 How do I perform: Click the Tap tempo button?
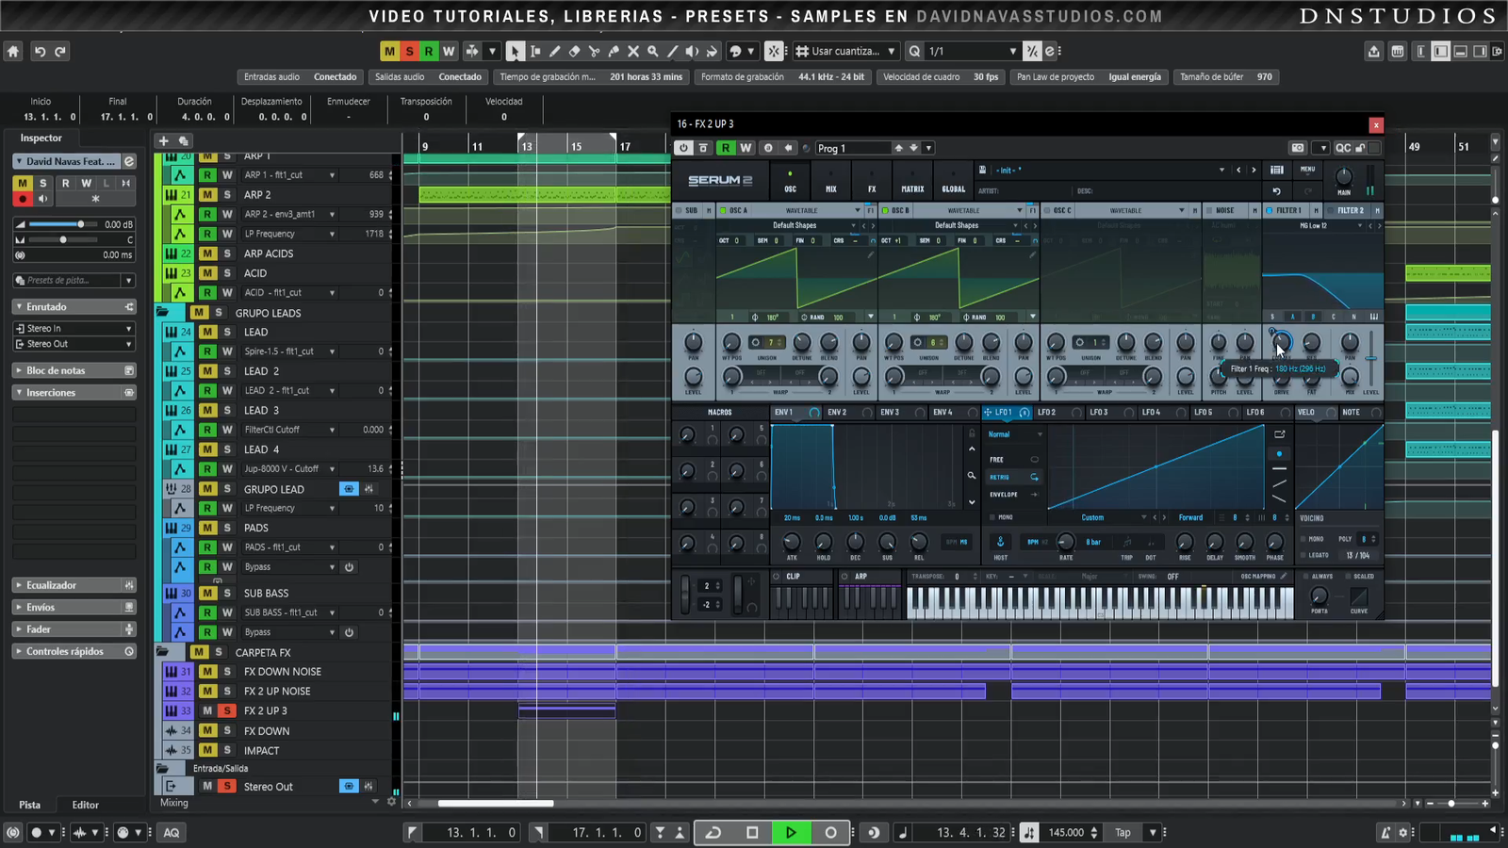(x=1123, y=832)
